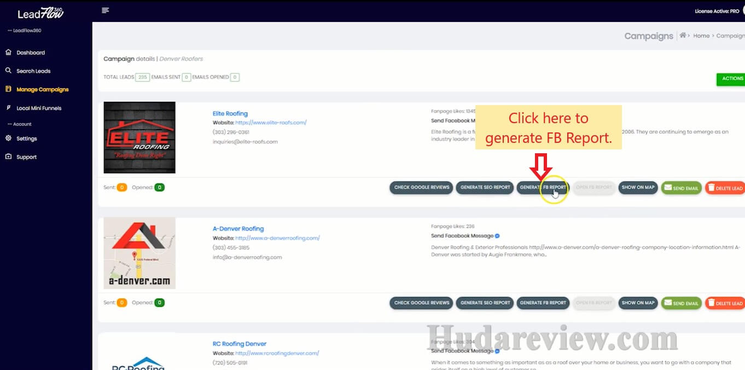This screenshot has height=370, width=745.
Task: Click A-Denver Roofing Opened count badge
Action: [159, 303]
